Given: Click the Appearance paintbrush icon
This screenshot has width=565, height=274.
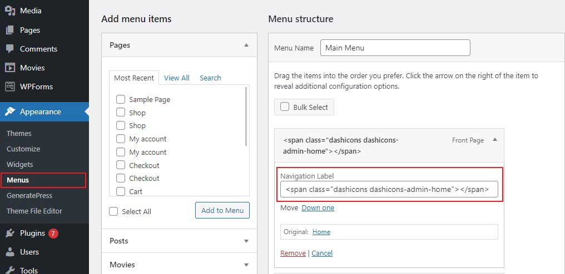Looking at the screenshot, I should (10, 111).
